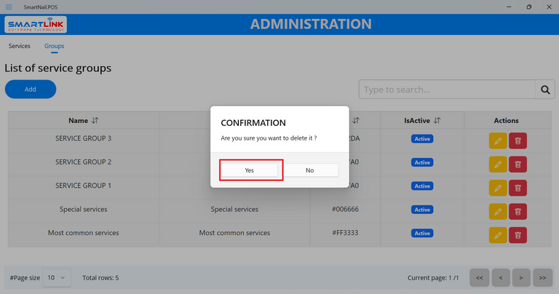Viewport: 559px width, 294px height.
Task: Edit the Special services group
Action: [498, 211]
